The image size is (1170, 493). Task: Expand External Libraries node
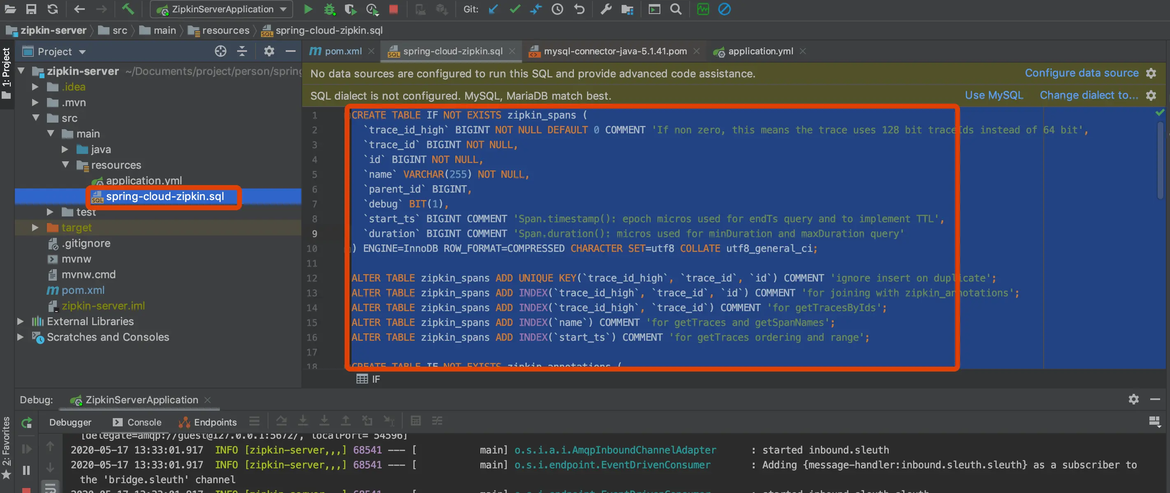pos(21,321)
